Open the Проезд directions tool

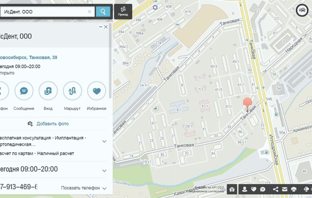tap(123, 11)
